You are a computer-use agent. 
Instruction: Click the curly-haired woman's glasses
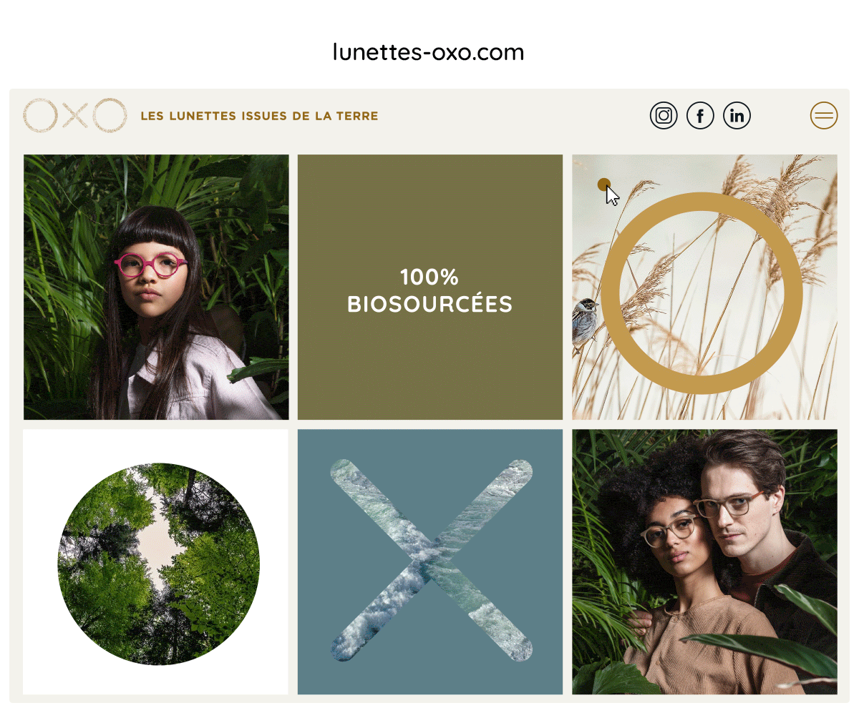click(x=669, y=532)
